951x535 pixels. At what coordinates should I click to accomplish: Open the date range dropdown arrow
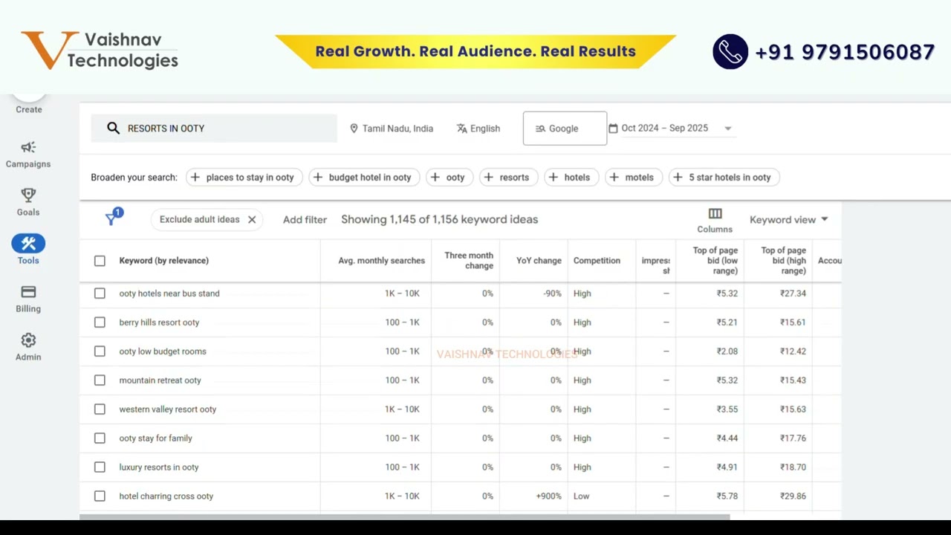728,129
